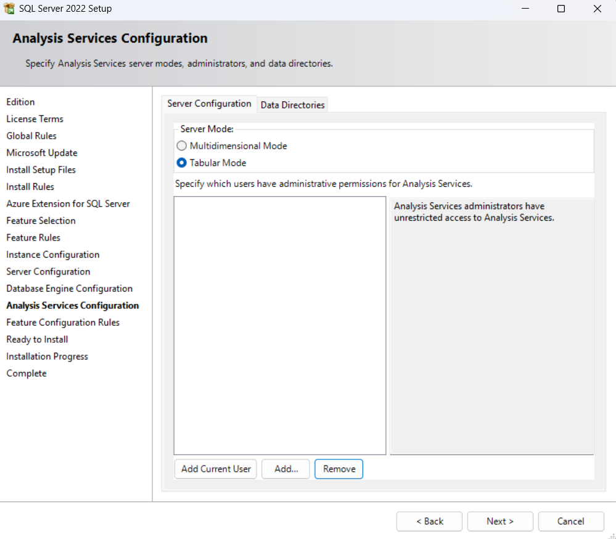Click the resize grip in window corner
Image resolution: width=616 pixels, height=539 pixels.
pos(612,535)
